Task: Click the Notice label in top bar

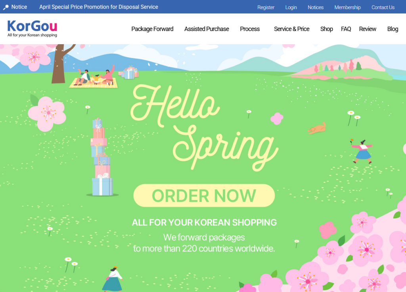Action: [x=19, y=7]
